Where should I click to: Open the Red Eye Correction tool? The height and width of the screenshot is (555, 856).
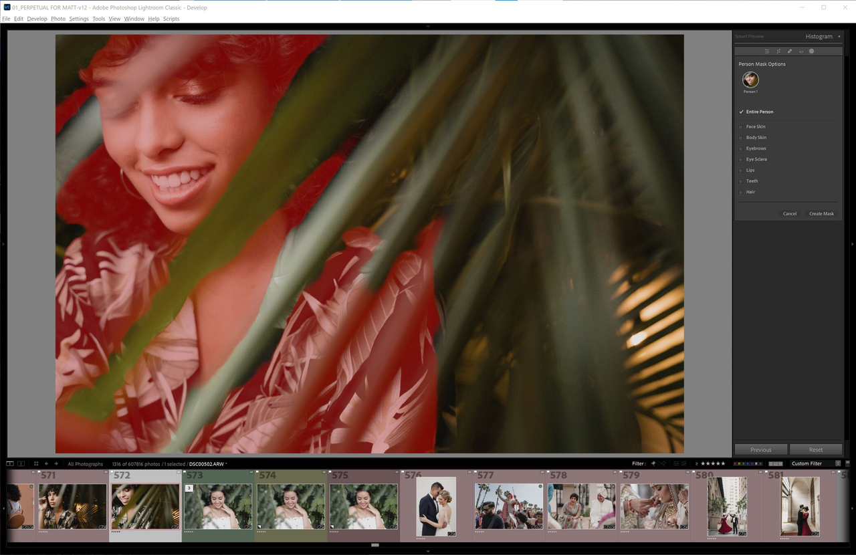tap(800, 51)
